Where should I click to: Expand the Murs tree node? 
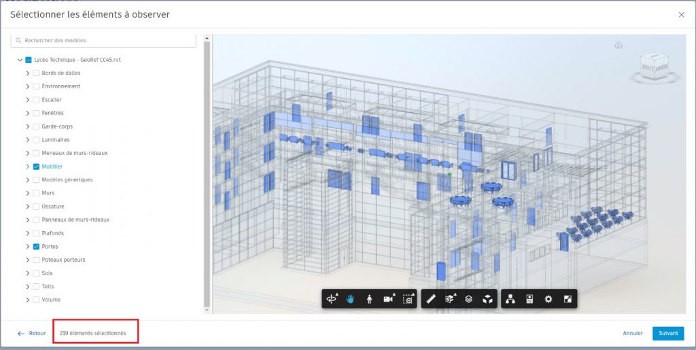28,193
